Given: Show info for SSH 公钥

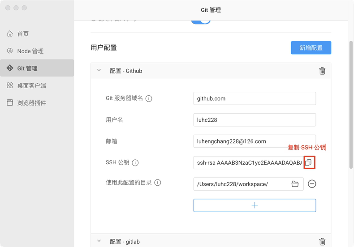Looking at the screenshot, I should tap(135, 163).
